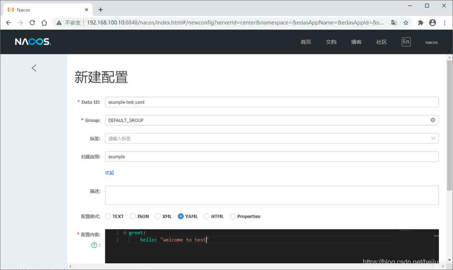Select the TEXT configuration format
This screenshot has height=270, width=453.
coord(108,216)
